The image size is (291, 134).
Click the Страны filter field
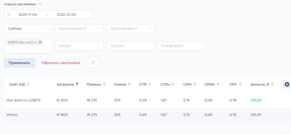(130, 46)
